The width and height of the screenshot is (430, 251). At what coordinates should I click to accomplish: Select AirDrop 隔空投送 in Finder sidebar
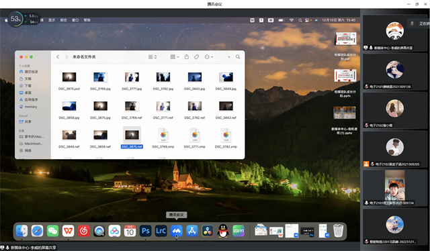pyautogui.click(x=31, y=72)
